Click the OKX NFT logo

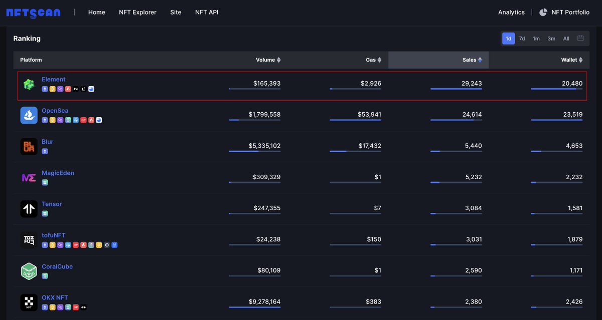(x=29, y=302)
